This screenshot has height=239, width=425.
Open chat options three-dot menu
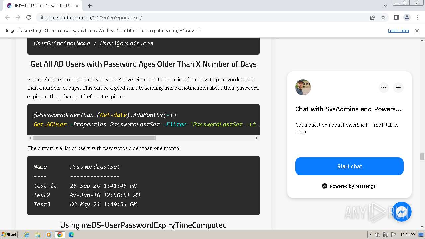(x=384, y=88)
